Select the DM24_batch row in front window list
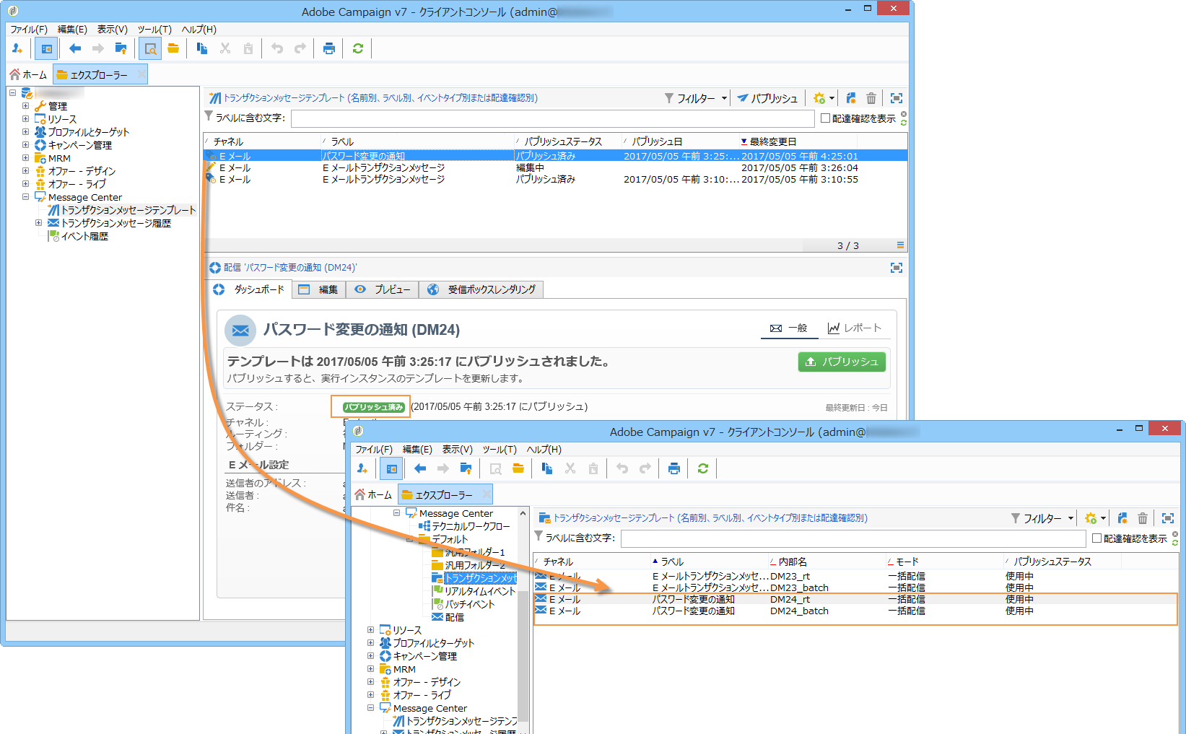The image size is (1186, 734). coord(856,611)
